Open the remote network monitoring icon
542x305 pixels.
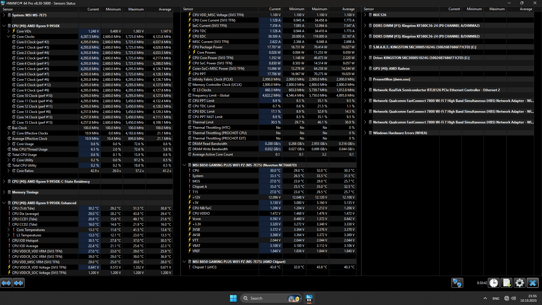coord(457,283)
